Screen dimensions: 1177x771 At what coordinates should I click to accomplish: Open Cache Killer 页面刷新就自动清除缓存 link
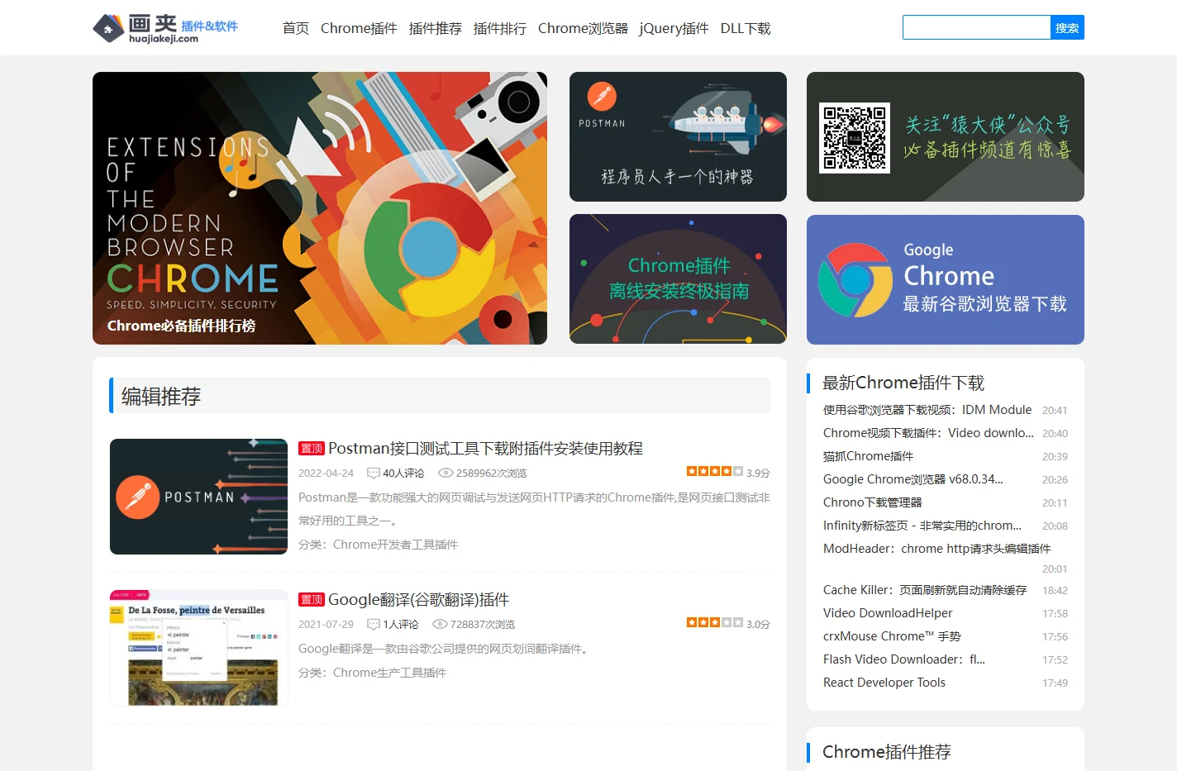coord(925,590)
